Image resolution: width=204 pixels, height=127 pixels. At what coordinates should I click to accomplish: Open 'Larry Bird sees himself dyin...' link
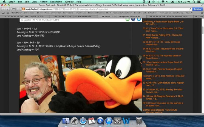pos(161,43)
